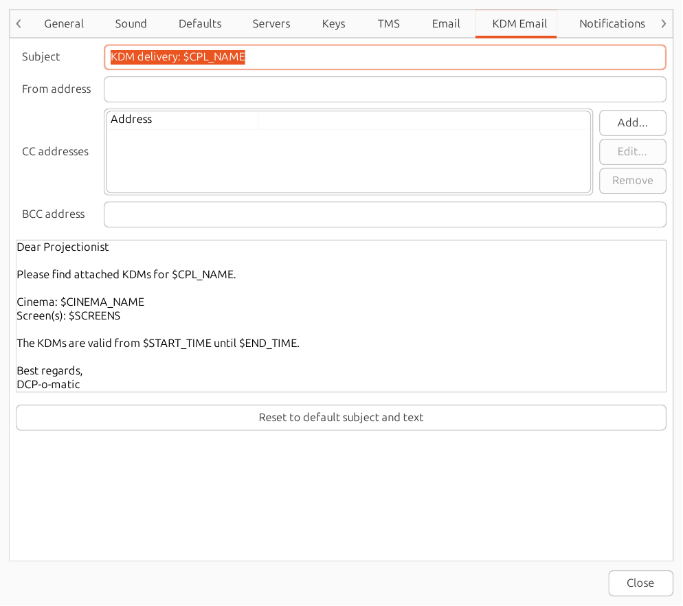The image size is (683, 606).
Task: Click into the Subject field
Action: [385, 57]
